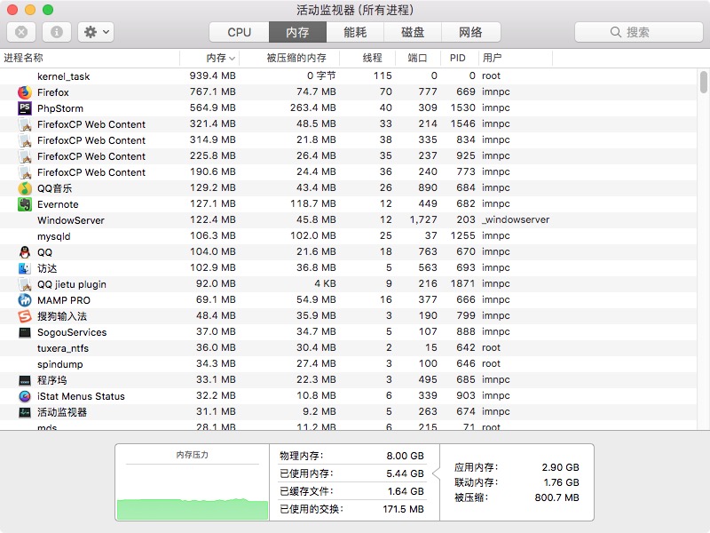Select the tuxera_ntfs process name

point(63,348)
